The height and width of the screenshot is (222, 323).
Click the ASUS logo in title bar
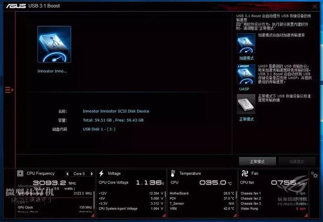16,6
